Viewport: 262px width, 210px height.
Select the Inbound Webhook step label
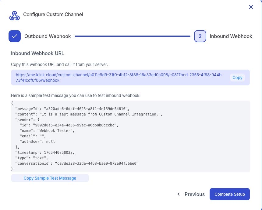point(231,36)
